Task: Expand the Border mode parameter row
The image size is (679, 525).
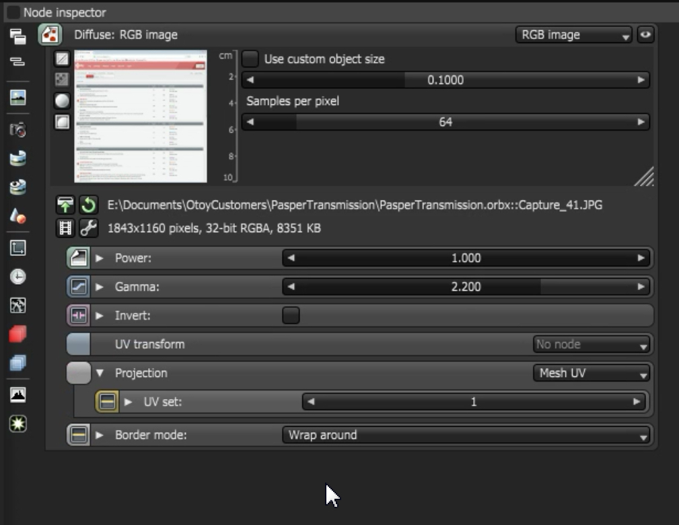Action: 100,435
